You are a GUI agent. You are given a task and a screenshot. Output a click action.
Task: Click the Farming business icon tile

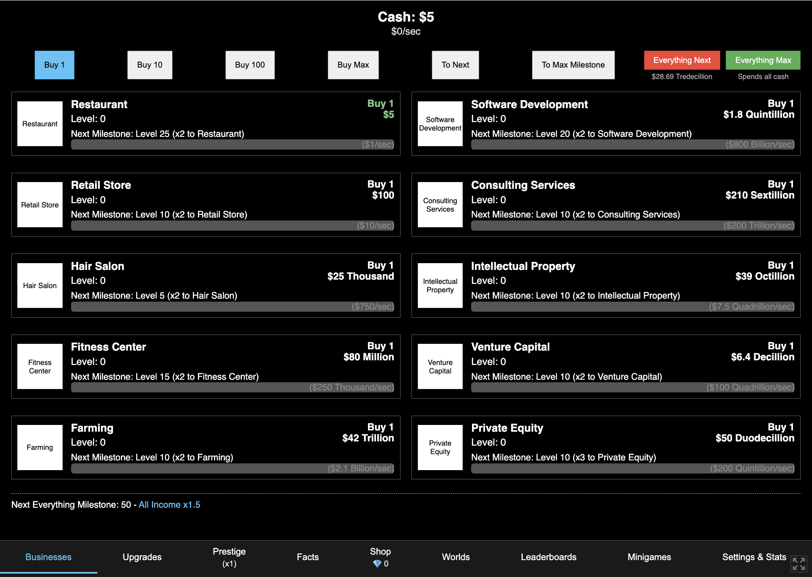(40, 447)
